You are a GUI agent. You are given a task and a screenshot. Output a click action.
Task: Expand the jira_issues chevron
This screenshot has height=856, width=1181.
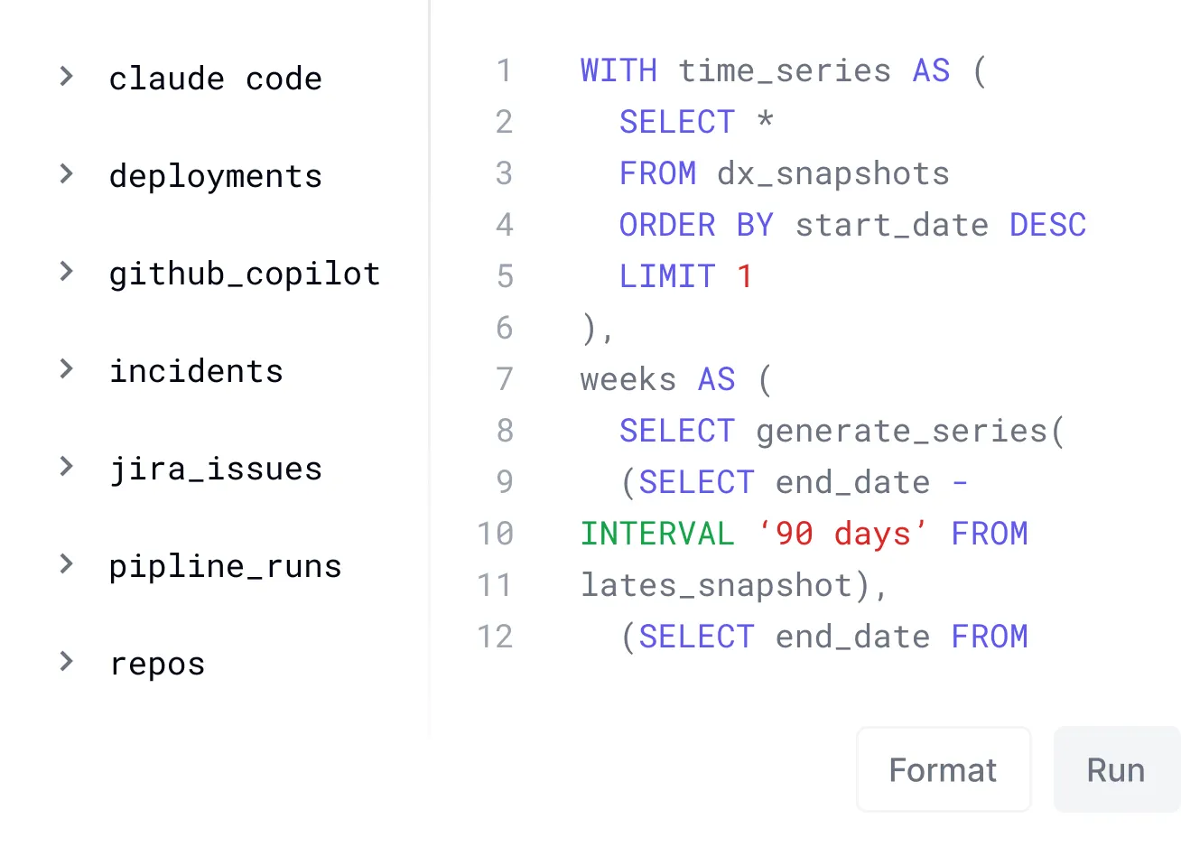(x=66, y=466)
